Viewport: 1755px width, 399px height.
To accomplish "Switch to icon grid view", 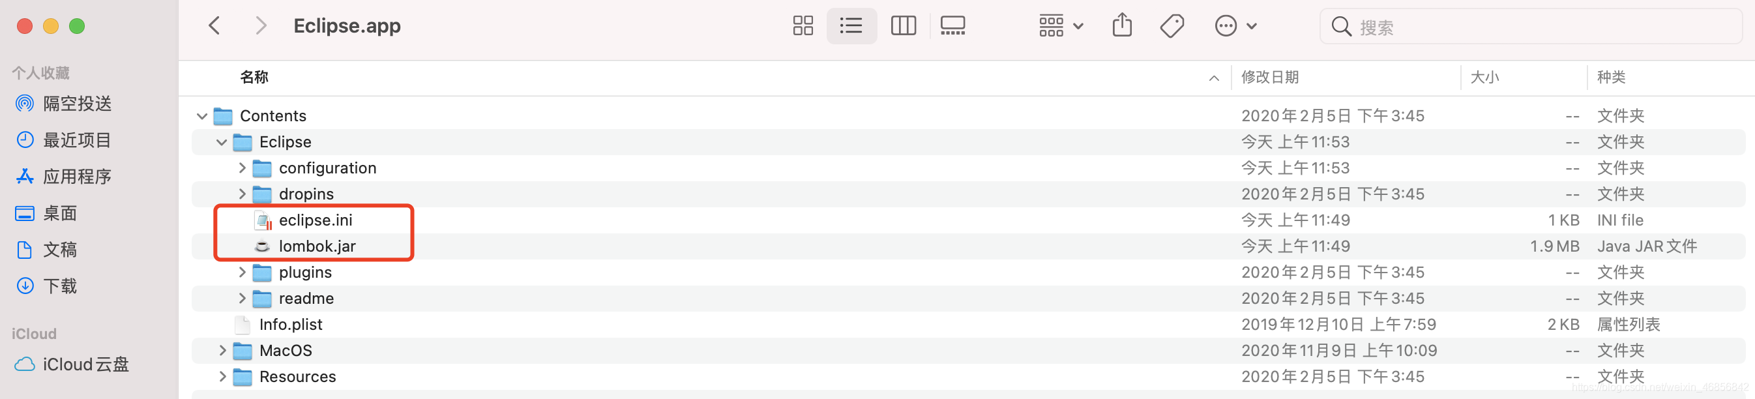I will click(803, 26).
